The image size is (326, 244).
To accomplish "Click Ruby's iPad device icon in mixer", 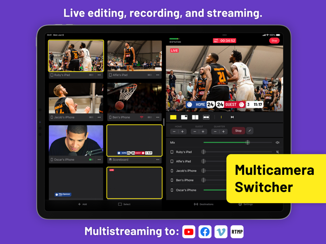I will [x=172, y=152].
